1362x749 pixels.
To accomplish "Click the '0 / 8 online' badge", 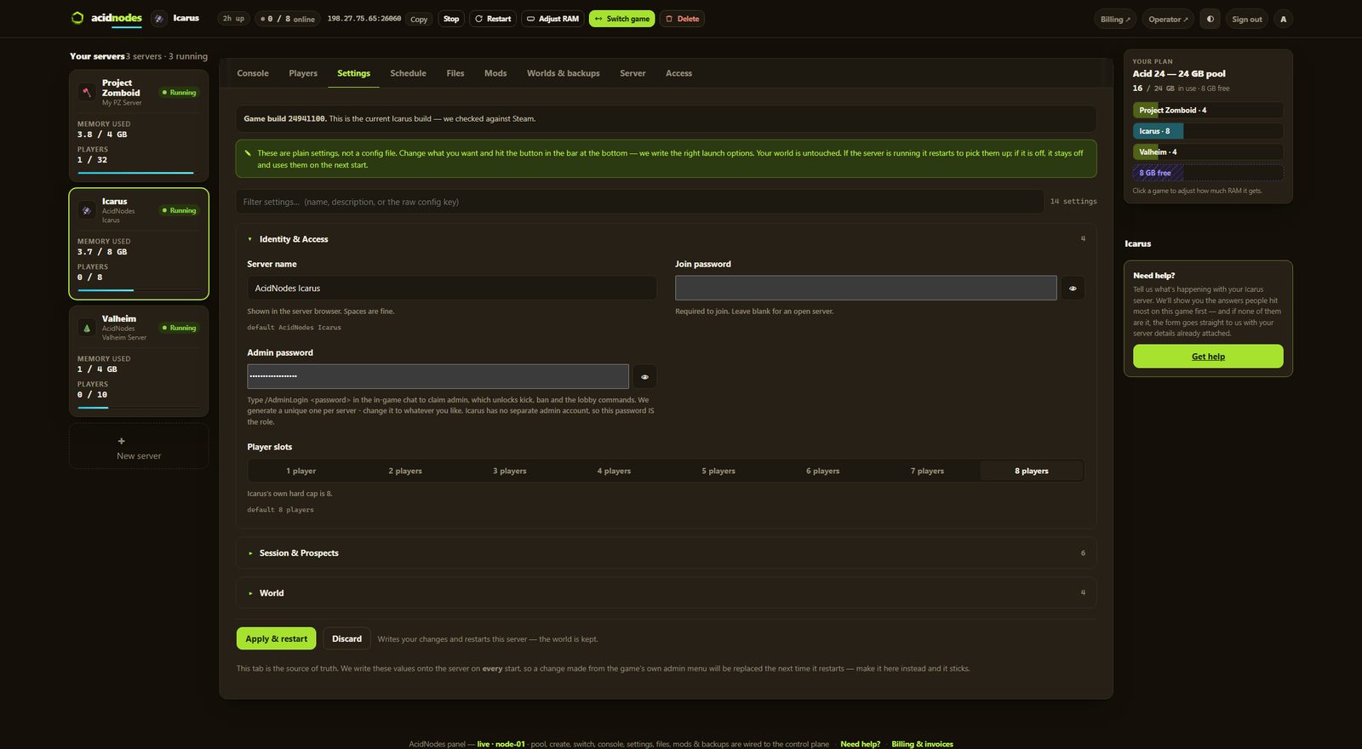I will point(288,19).
